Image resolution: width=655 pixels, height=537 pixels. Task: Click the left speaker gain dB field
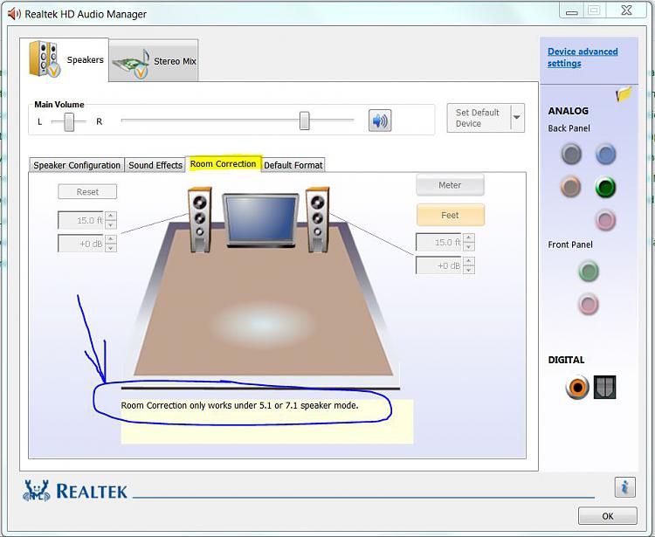coord(80,244)
